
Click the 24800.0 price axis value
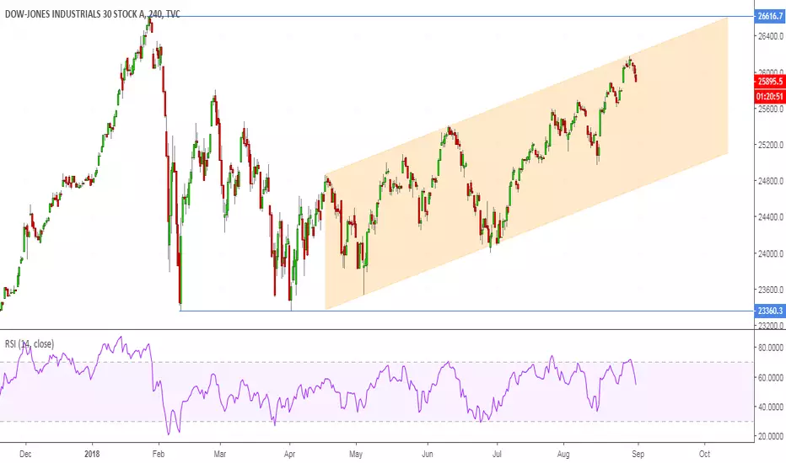(x=771, y=181)
